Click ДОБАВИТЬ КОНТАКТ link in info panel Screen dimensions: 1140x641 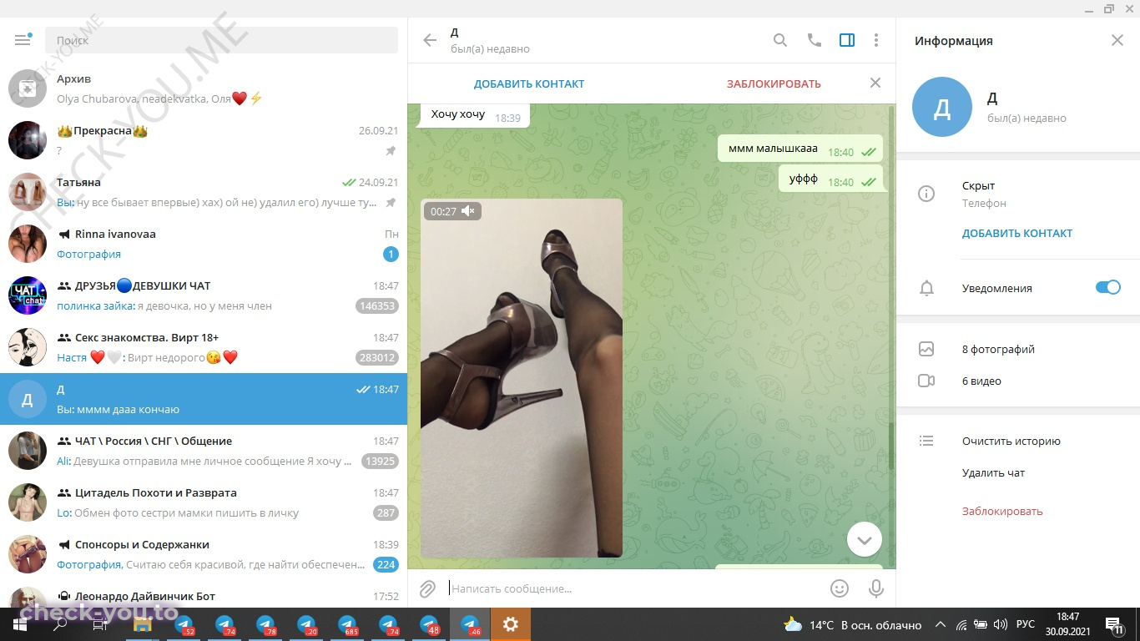tap(1017, 233)
